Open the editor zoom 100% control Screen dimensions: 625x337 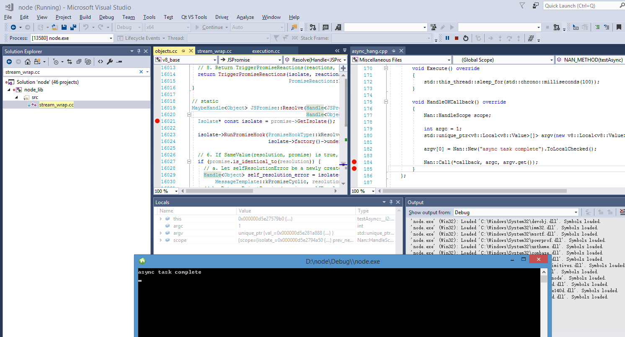coord(166,191)
